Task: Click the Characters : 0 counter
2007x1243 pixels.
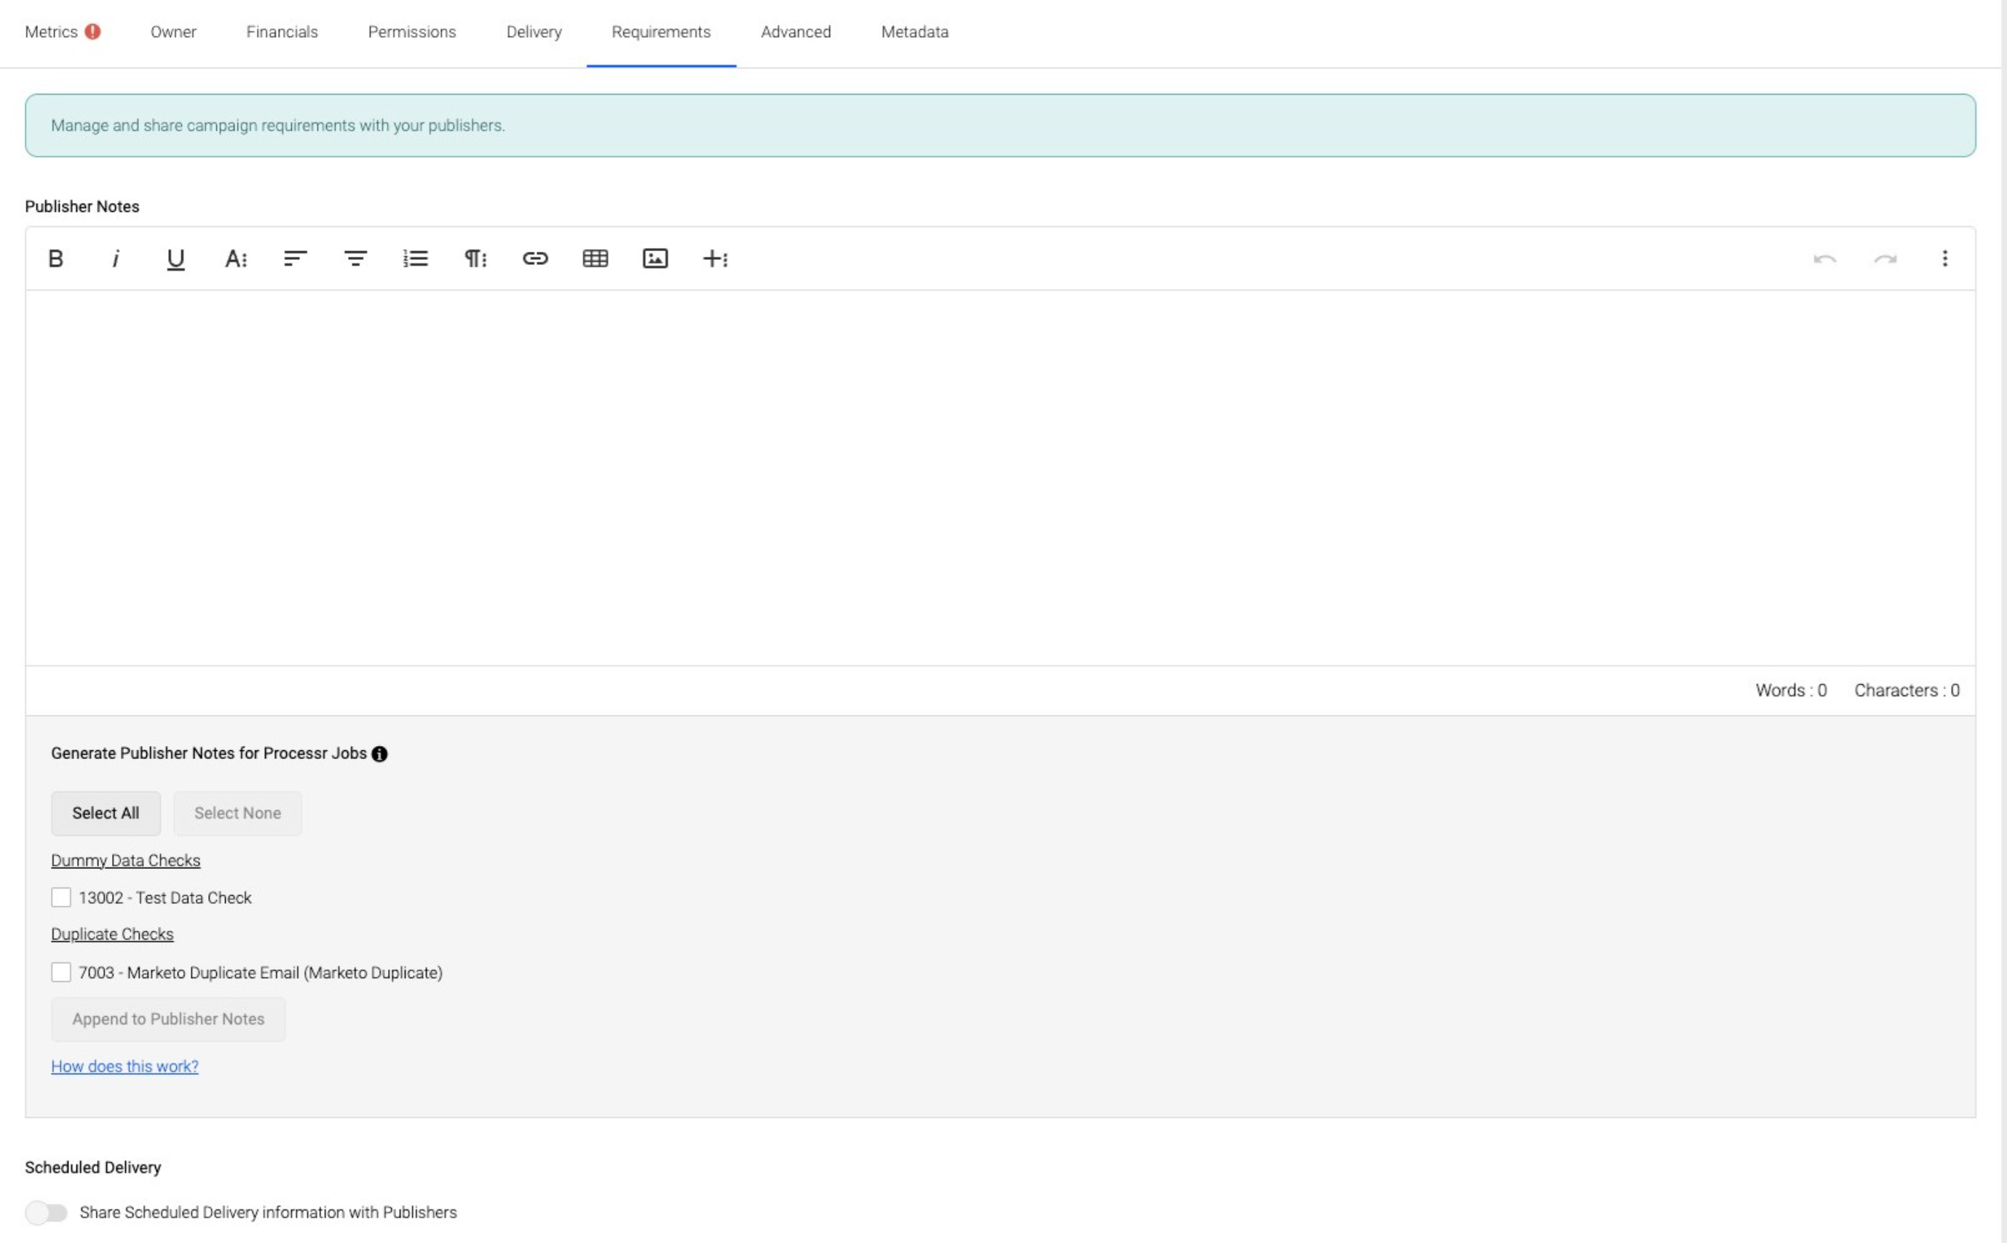Action: (1907, 691)
